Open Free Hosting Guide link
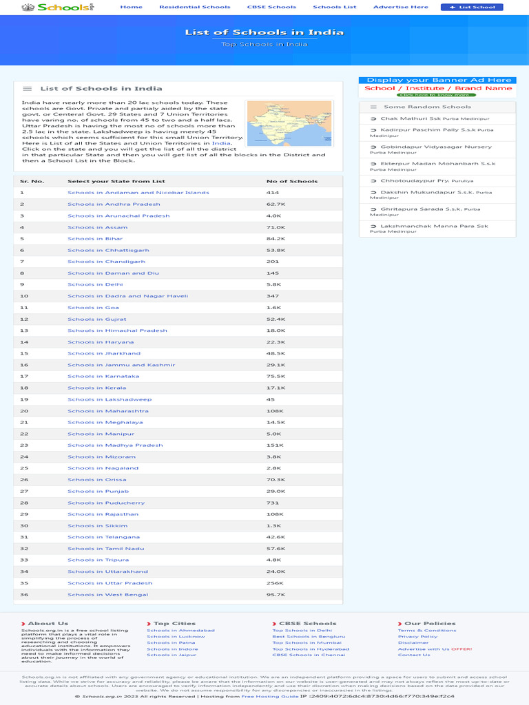 click(x=270, y=697)
